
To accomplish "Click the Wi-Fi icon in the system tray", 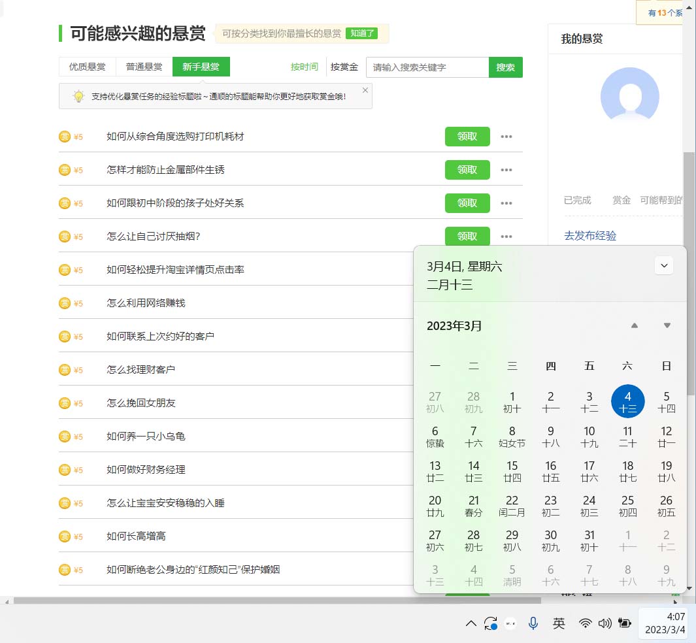I will point(585,623).
